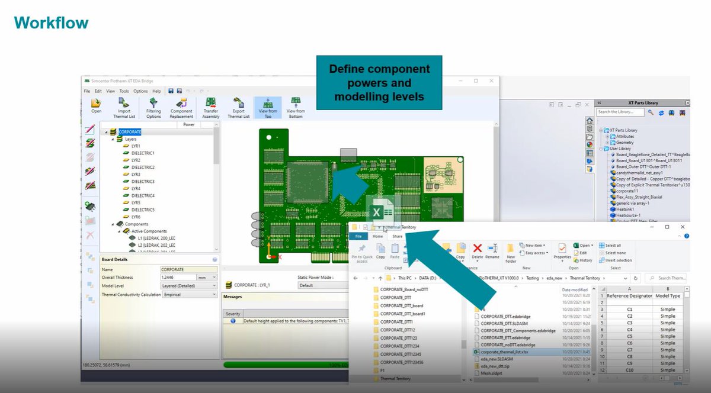The height and width of the screenshot is (393, 711).
Task: Click the folder tab icon in the side task pane
Action: pyautogui.click(x=590, y=136)
